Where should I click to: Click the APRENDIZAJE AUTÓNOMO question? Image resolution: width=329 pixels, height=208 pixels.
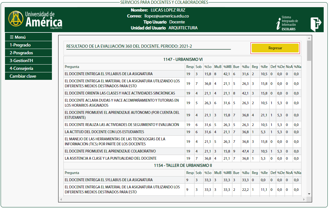pos(122,115)
